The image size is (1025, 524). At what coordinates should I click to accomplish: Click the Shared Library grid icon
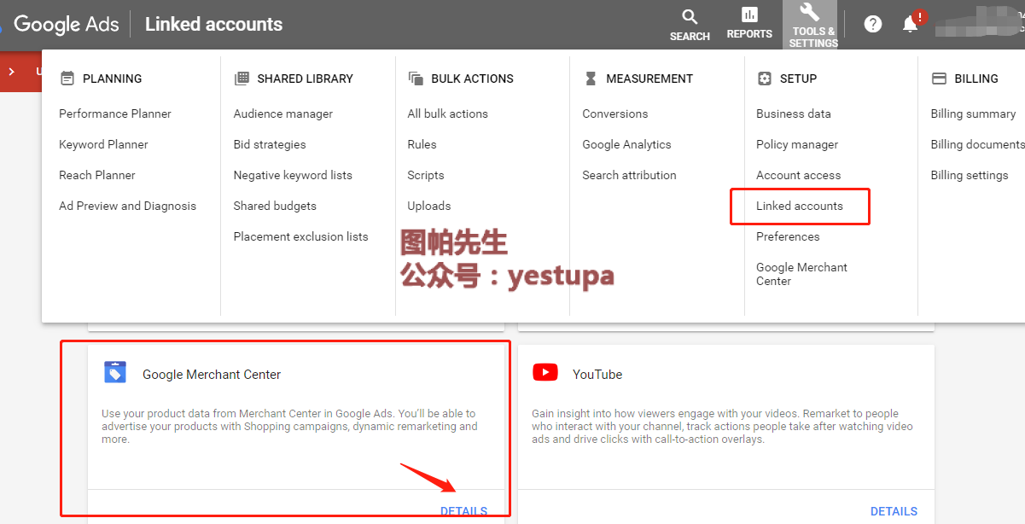pyautogui.click(x=242, y=79)
